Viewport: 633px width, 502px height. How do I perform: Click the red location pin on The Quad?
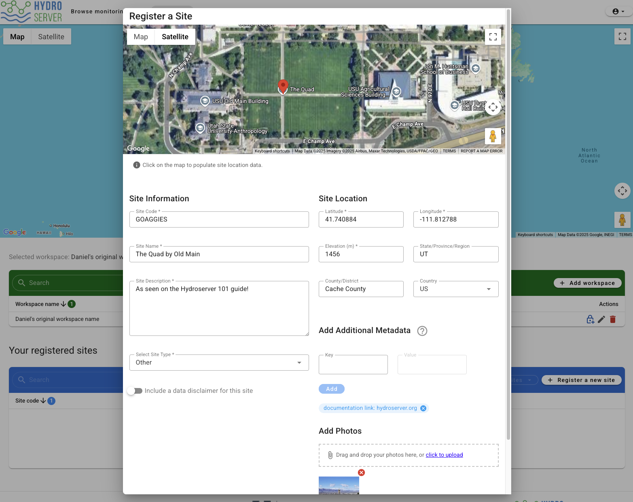(x=283, y=86)
